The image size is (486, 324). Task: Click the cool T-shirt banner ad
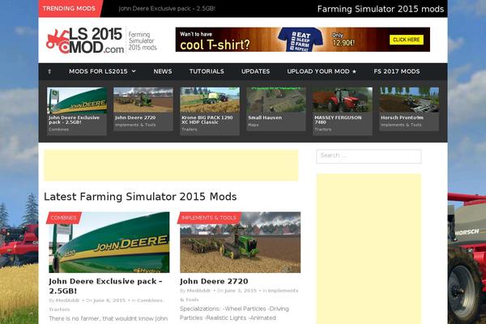[x=302, y=40]
